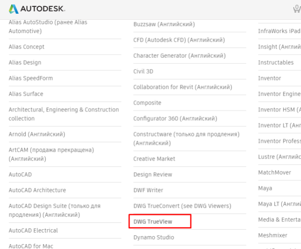
Task: Open Buzzsaw (Английский) link
Action: point(164,25)
